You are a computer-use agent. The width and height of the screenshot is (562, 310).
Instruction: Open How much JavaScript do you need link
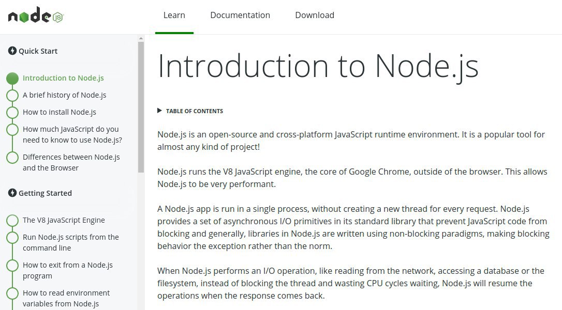pos(72,134)
